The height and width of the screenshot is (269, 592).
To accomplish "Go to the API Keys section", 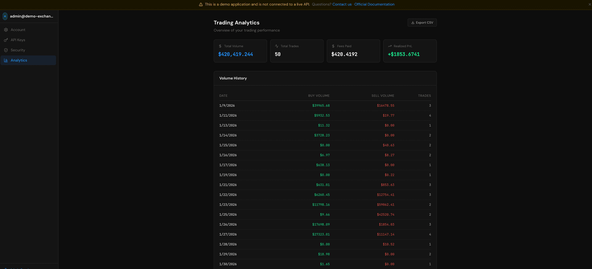I will 18,40.
